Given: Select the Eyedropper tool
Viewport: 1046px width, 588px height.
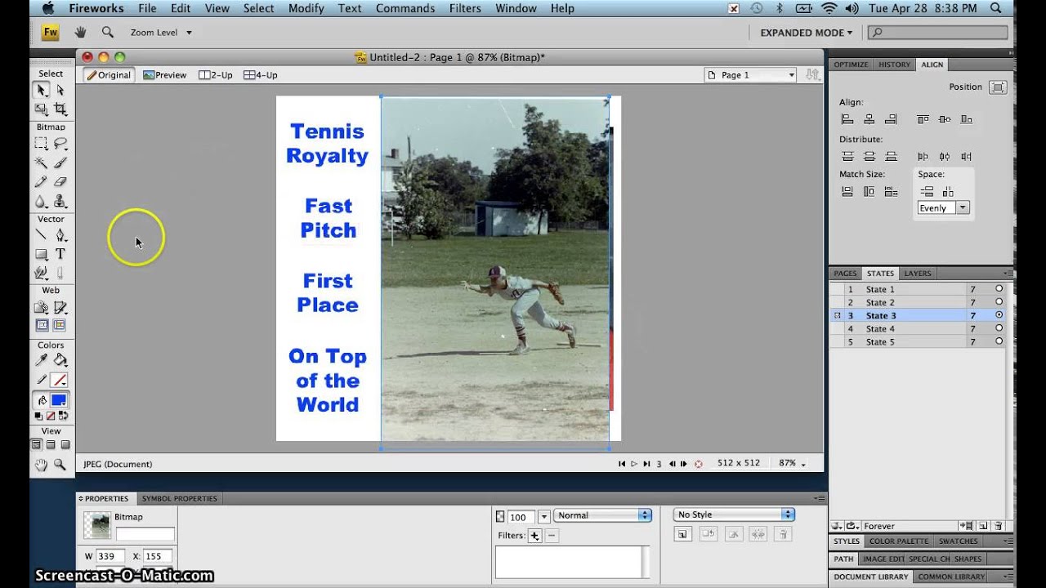Looking at the screenshot, I should click(41, 360).
